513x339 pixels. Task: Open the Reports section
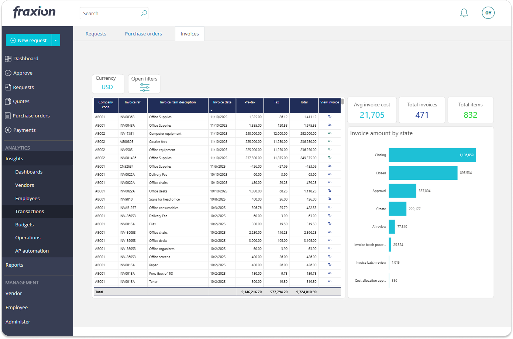click(14, 265)
